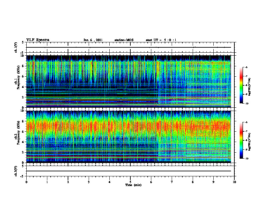Click the "-10" tick on ch.2 colorbar
Viewport: 264px width, 204px height.
pos(246,159)
